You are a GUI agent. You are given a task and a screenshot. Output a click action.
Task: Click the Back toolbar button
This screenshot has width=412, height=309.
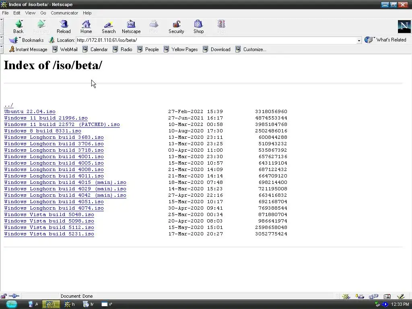tap(19, 27)
